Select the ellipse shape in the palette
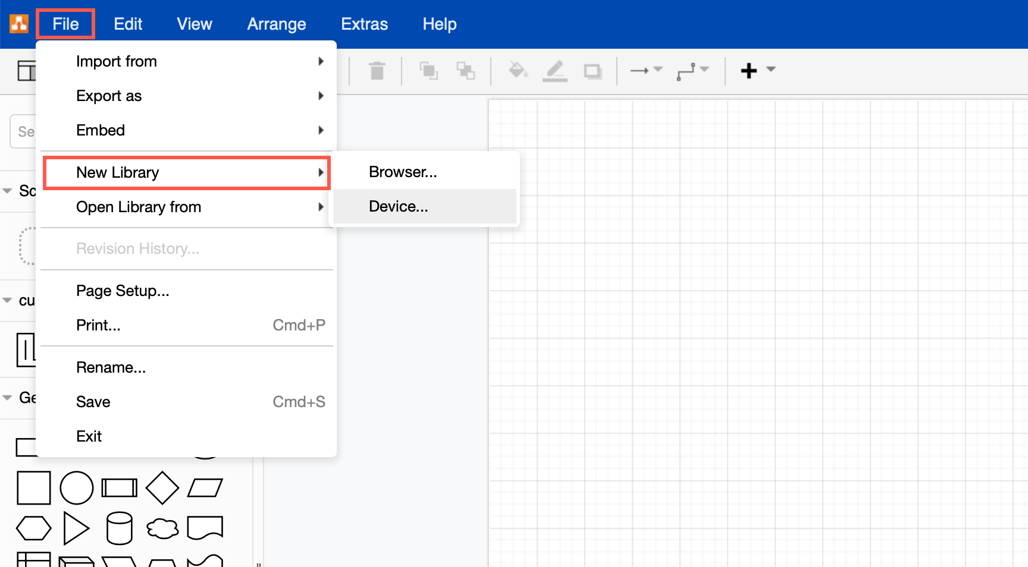 pos(76,487)
